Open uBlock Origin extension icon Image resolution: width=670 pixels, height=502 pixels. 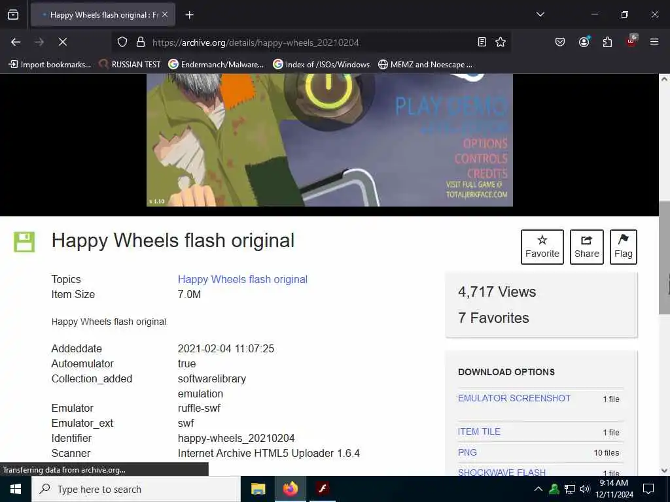(631, 41)
